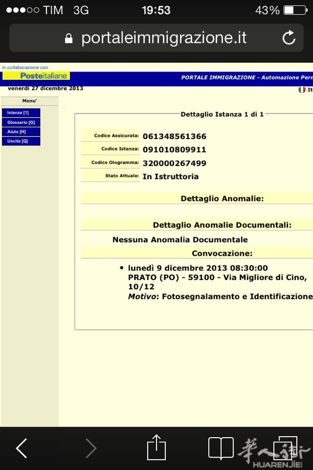Show open tabs with the tabs icon
Image resolution: width=313 pixels, height=470 pixels.
(x=285, y=448)
